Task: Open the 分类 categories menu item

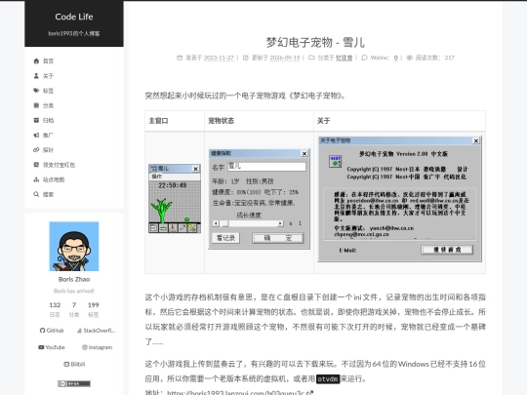Action: [43, 105]
